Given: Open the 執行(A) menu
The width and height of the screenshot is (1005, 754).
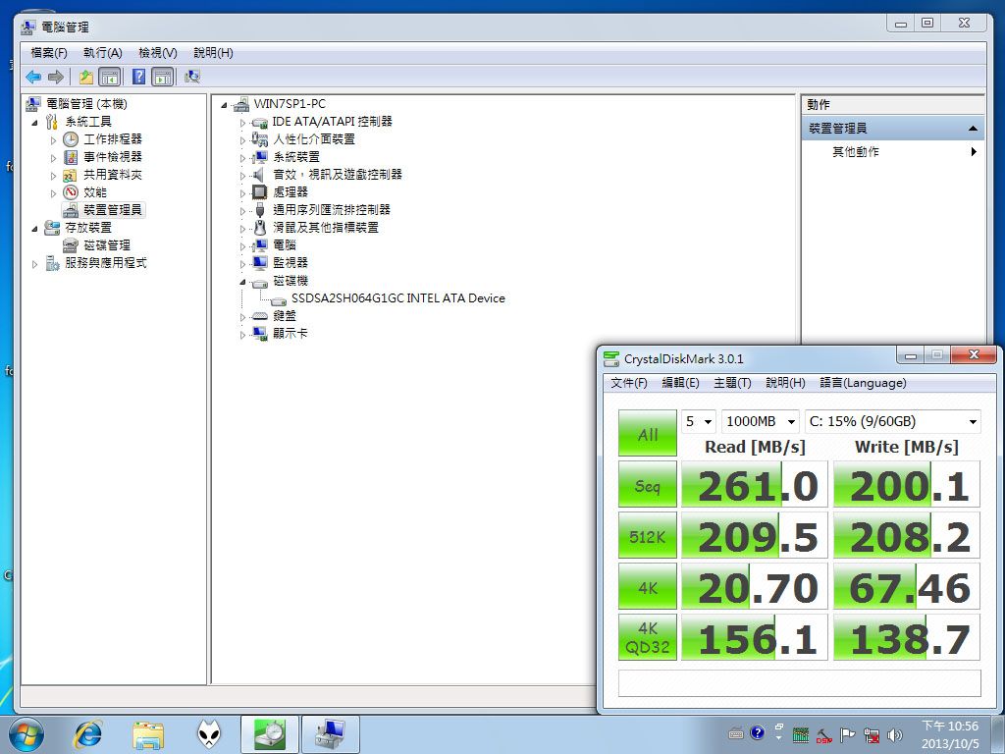Looking at the screenshot, I should click(x=102, y=53).
